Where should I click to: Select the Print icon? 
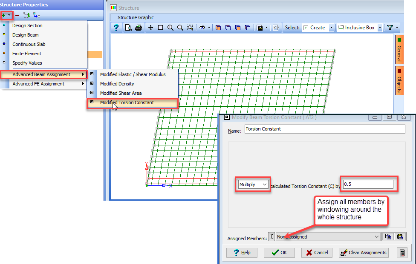tap(138, 27)
